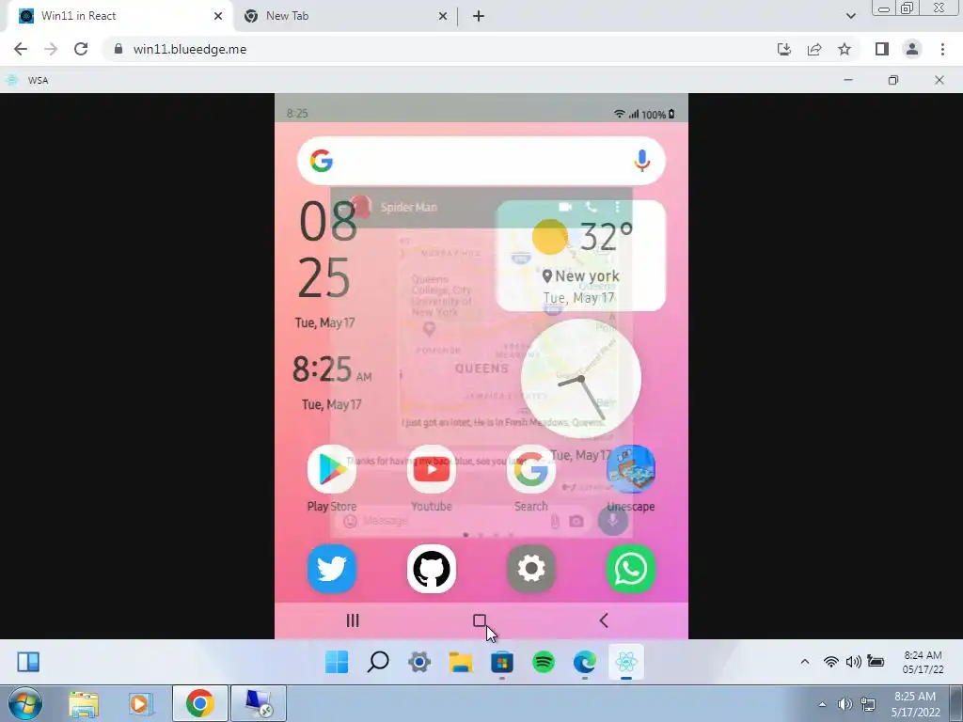Image resolution: width=963 pixels, height=722 pixels.
Task: Click the site lock icon in address bar
Action: click(118, 49)
